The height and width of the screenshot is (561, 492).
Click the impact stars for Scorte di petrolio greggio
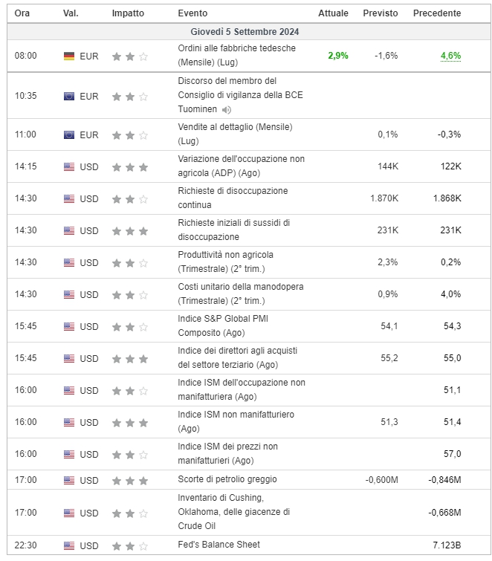[x=130, y=481]
